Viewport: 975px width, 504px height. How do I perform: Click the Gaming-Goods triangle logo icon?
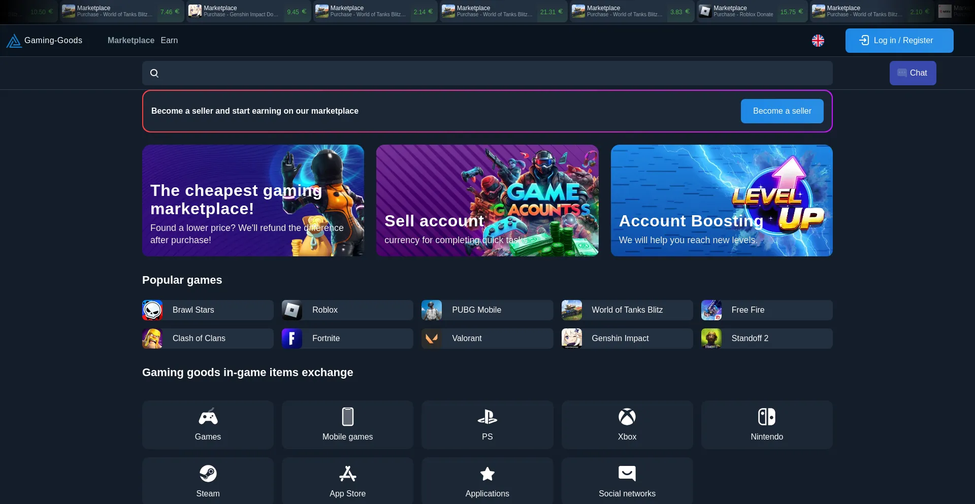click(14, 41)
